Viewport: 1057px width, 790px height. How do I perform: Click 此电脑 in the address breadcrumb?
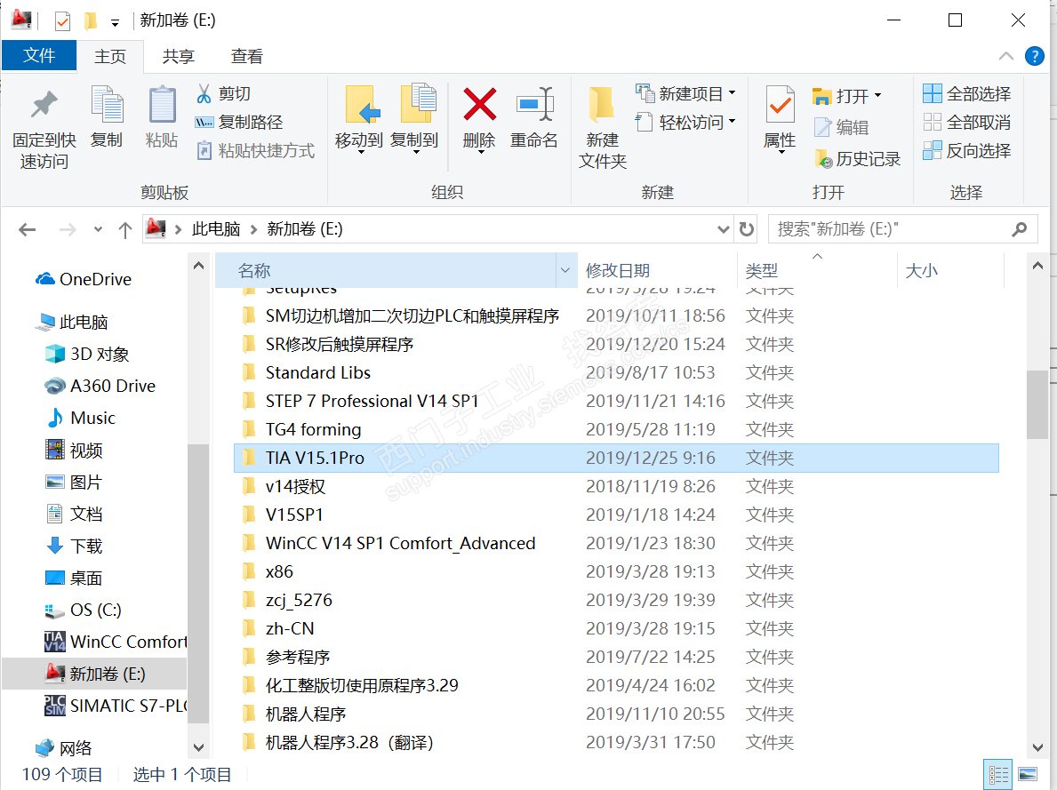coord(216,229)
